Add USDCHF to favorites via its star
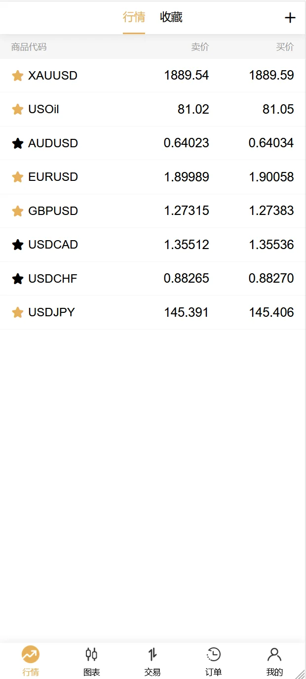 pos(18,279)
